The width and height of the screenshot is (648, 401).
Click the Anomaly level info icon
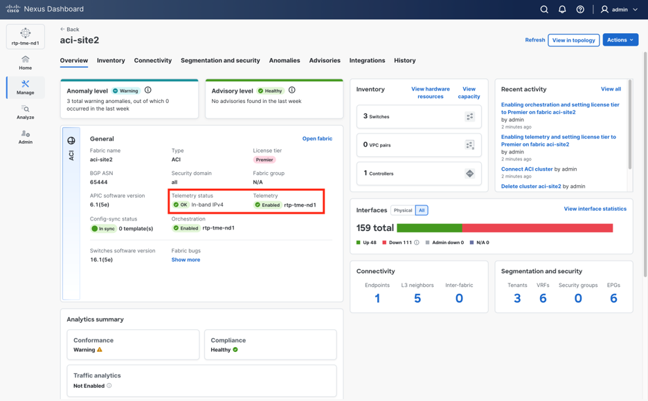148,90
